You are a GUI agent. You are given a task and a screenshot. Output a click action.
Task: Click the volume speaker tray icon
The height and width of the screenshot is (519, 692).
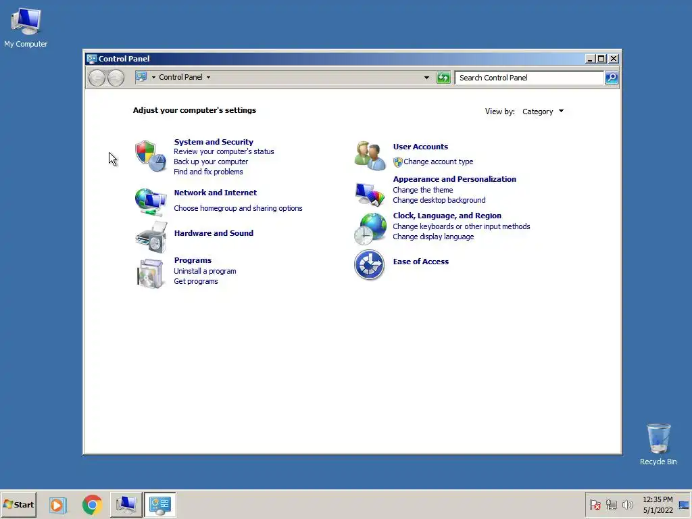click(x=627, y=505)
